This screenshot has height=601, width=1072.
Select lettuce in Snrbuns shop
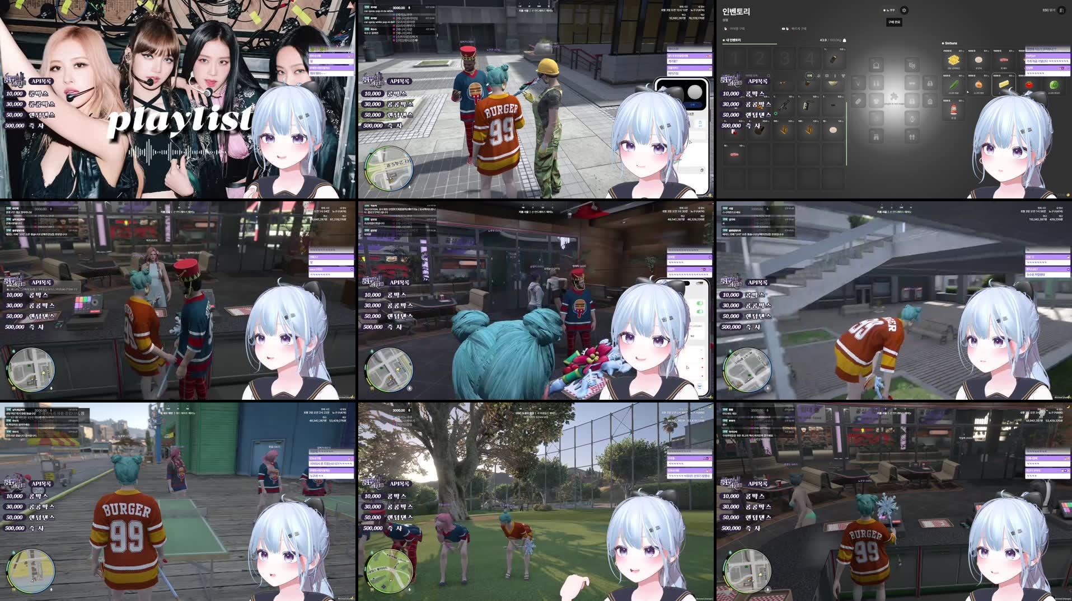[1054, 85]
